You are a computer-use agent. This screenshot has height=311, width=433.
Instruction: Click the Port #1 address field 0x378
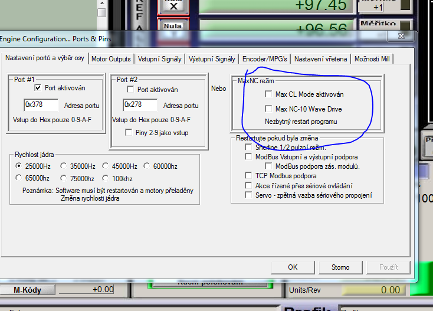pyautogui.click(x=41, y=105)
